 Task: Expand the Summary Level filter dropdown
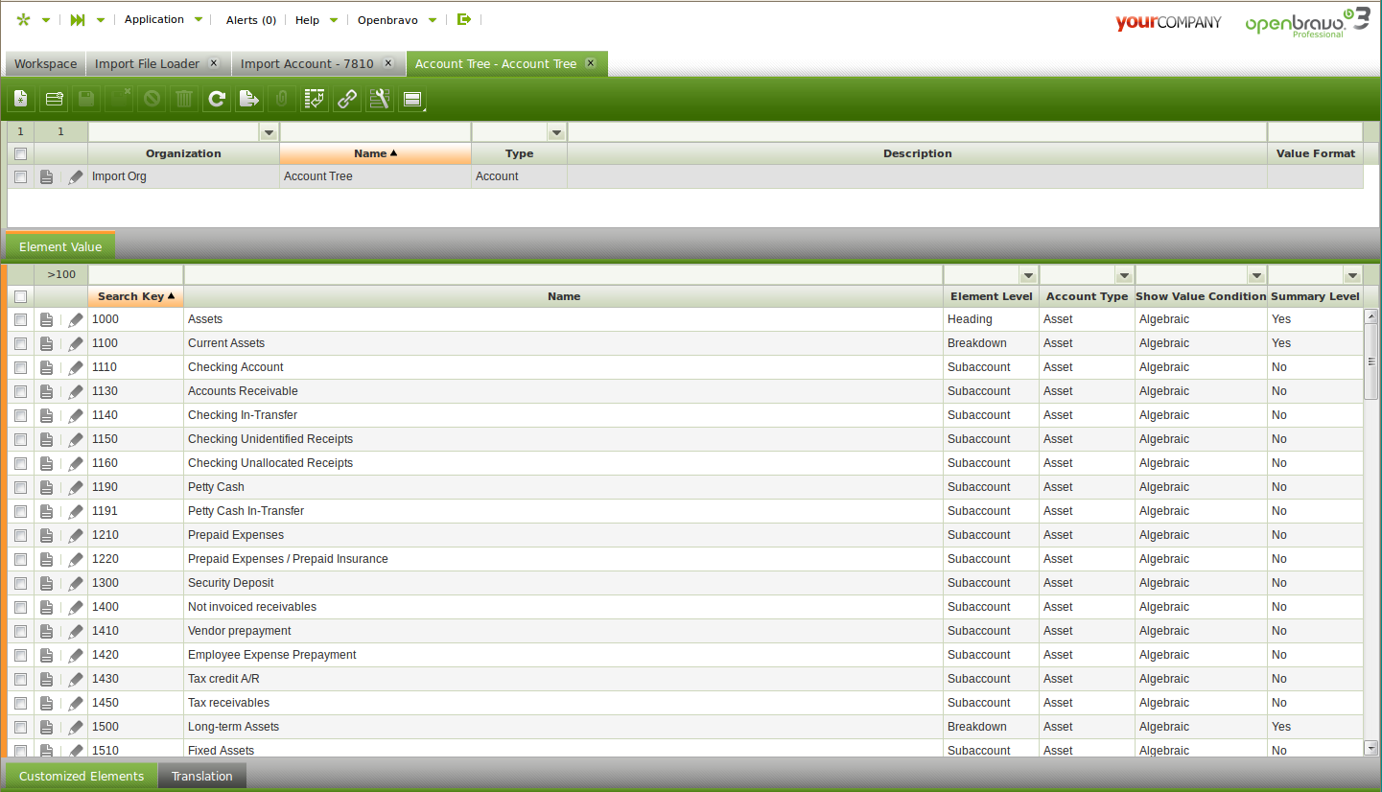pos(1352,275)
